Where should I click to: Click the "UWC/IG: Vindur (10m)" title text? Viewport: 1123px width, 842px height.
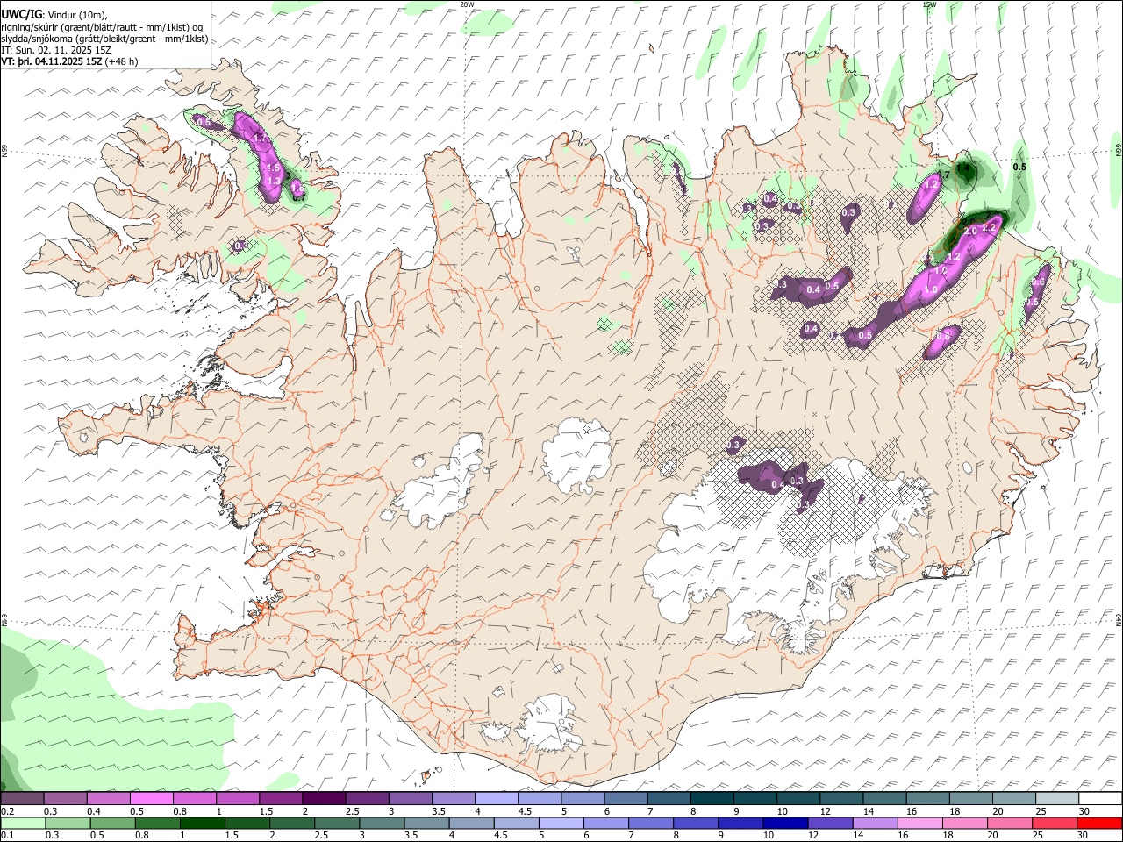coord(54,15)
